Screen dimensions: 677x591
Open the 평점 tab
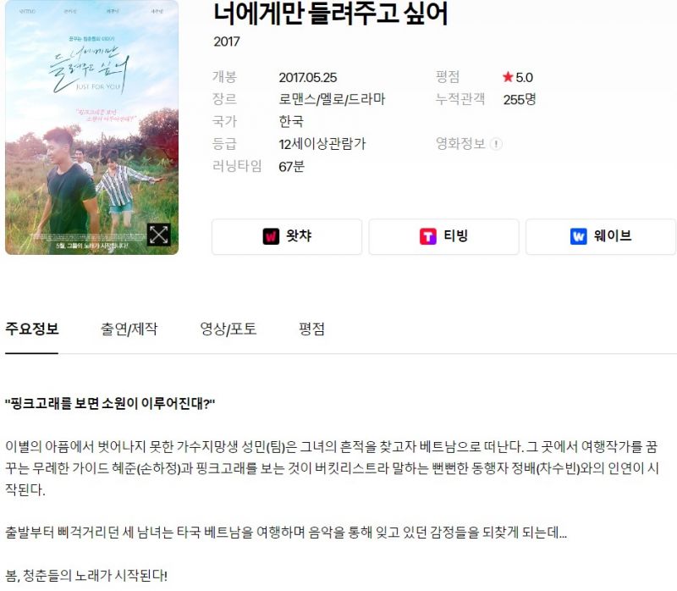(311, 329)
